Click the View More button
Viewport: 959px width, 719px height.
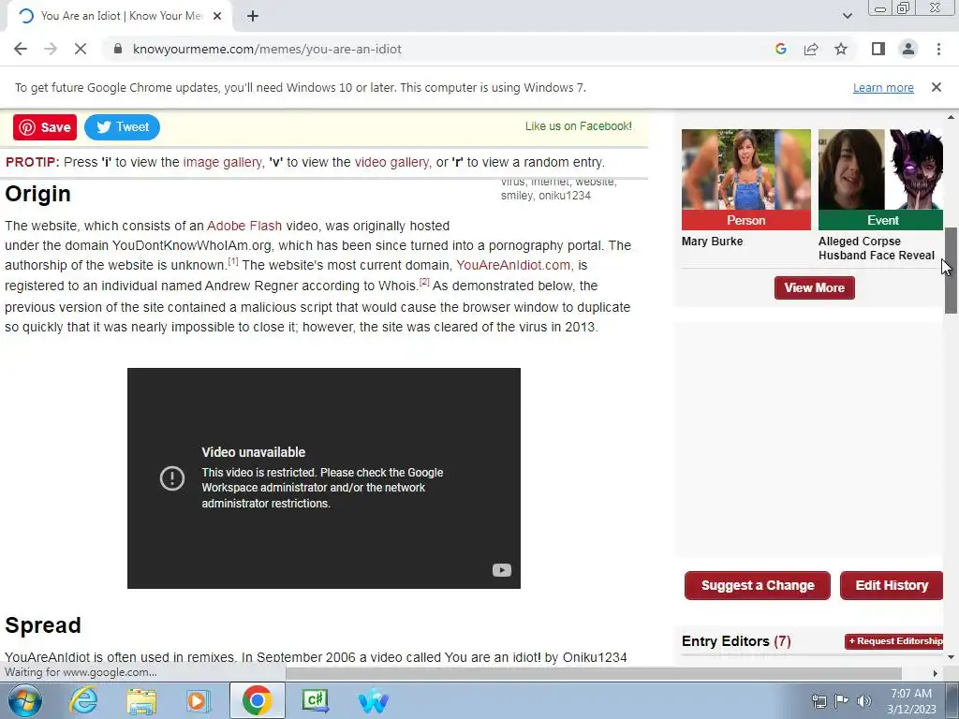point(814,288)
